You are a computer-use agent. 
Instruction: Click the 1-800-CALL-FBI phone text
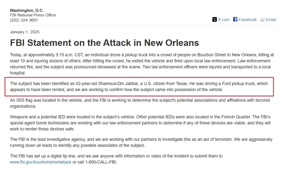[x=101, y=162]
